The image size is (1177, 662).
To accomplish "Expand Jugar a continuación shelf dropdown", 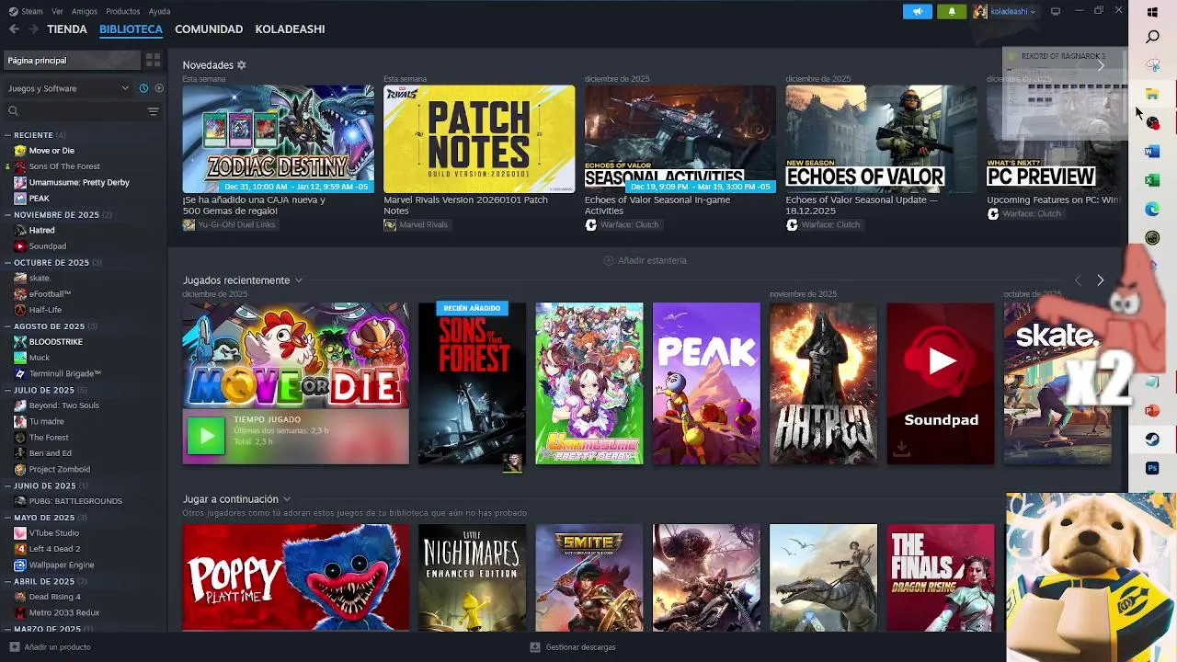I will point(287,499).
